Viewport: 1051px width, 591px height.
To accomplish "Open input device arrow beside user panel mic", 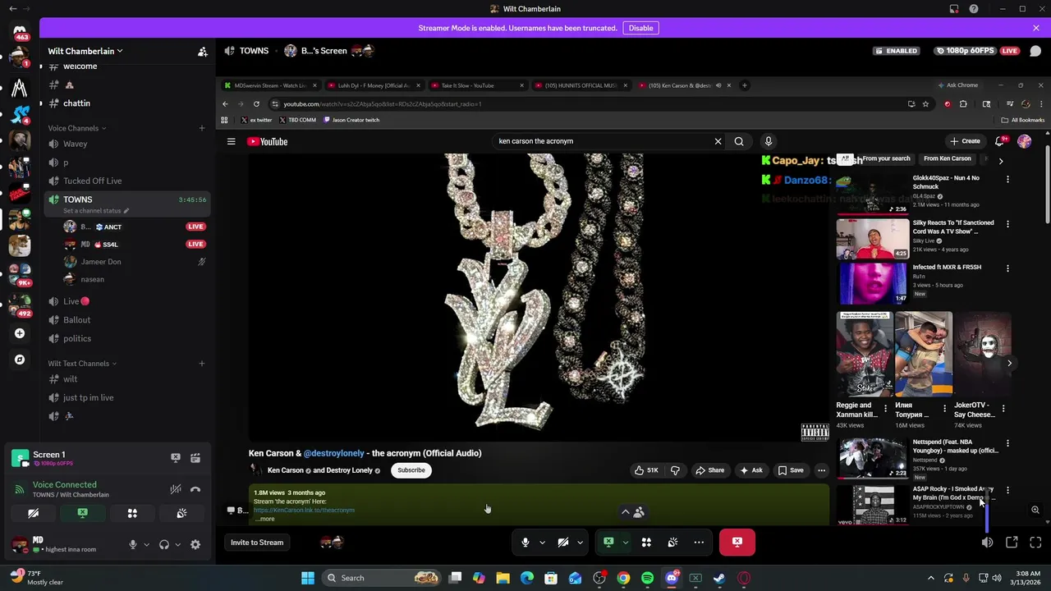I will coord(146,544).
